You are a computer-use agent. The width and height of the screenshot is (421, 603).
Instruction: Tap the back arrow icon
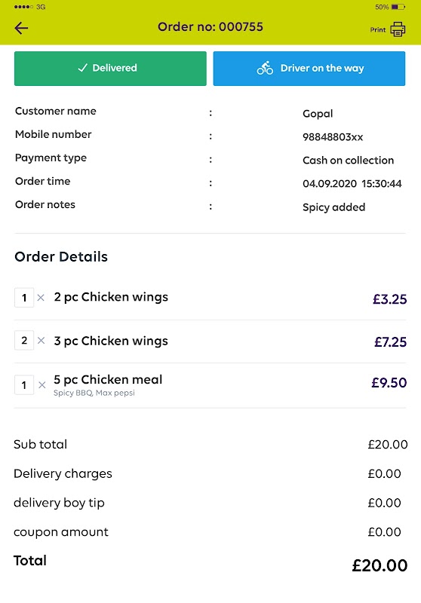(21, 28)
